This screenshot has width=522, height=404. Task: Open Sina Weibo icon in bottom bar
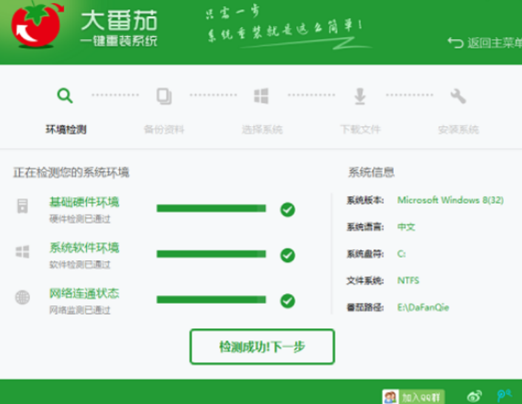[x=475, y=396]
